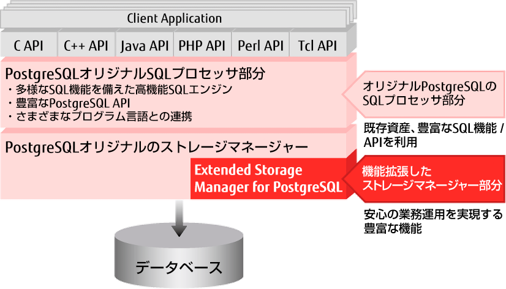Click text 既存資産、豊富なSQL機能 / APIを利用
Image resolution: width=506 pixels, height=289 pixels.
point(433,135)
